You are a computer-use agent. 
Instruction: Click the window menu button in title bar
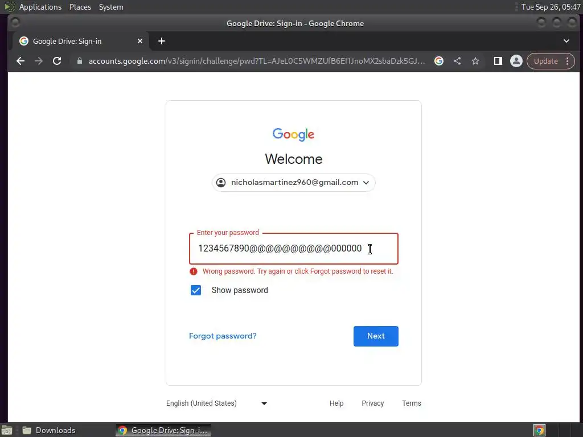[15, 23]
